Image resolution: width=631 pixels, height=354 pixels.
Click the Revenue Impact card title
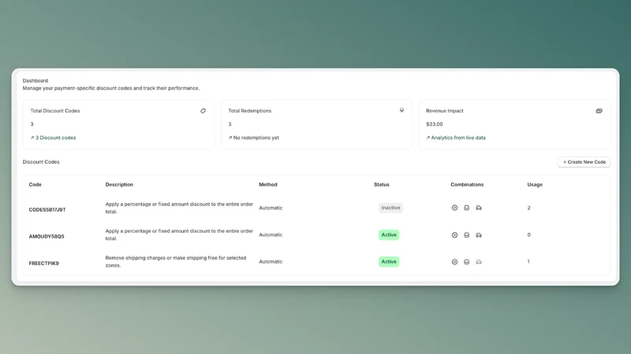[445, 111]
